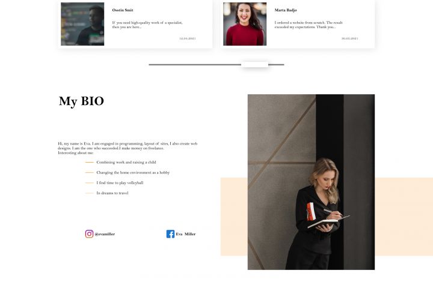Screen dimensions: 433x288
Task: Open Marta Badjo's profile photo
Action: coord(245,24)
